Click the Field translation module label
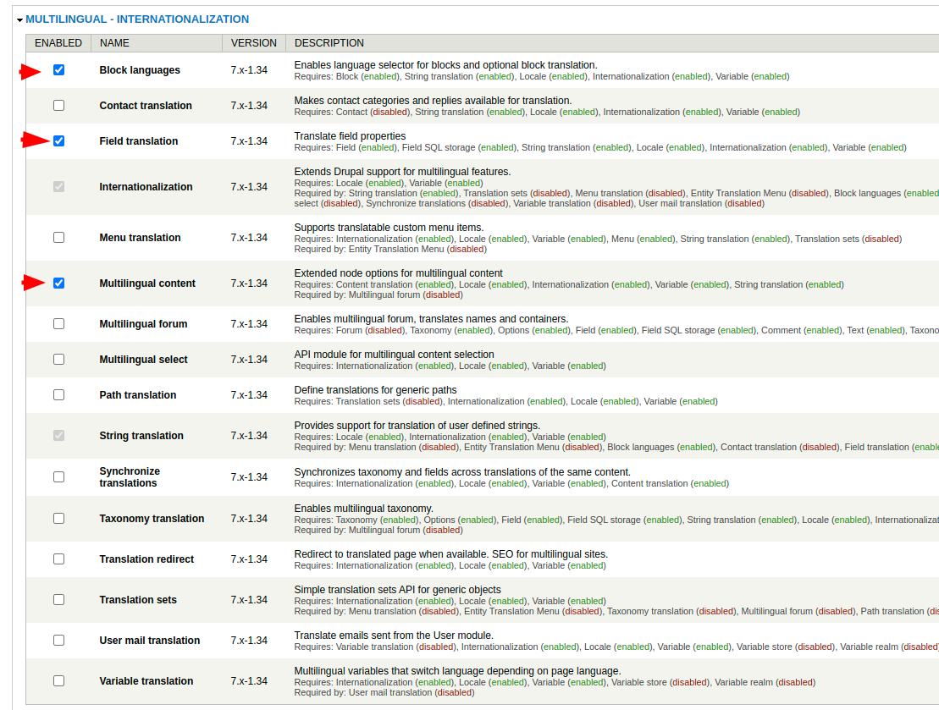The width and height of the screenshot is (939, 710). [x=139, y=141]
